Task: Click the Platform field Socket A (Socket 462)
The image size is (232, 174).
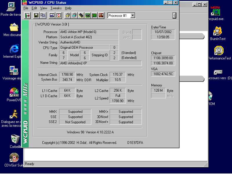Action: click(89, 37)
